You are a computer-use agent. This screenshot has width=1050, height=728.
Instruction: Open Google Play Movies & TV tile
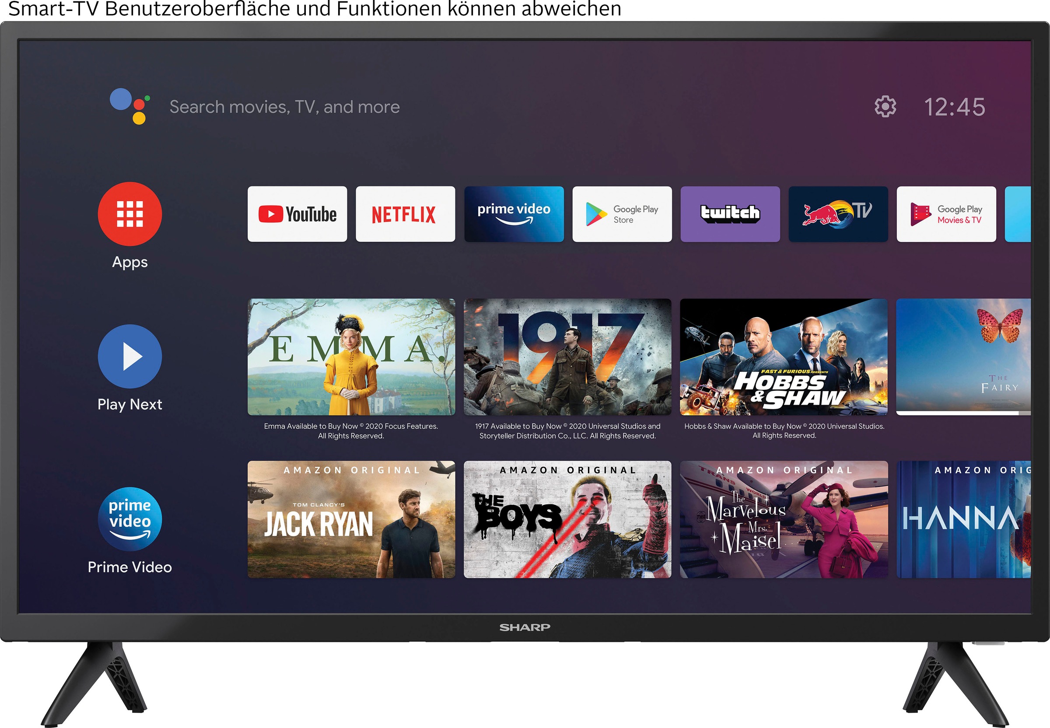click(946, 214)
